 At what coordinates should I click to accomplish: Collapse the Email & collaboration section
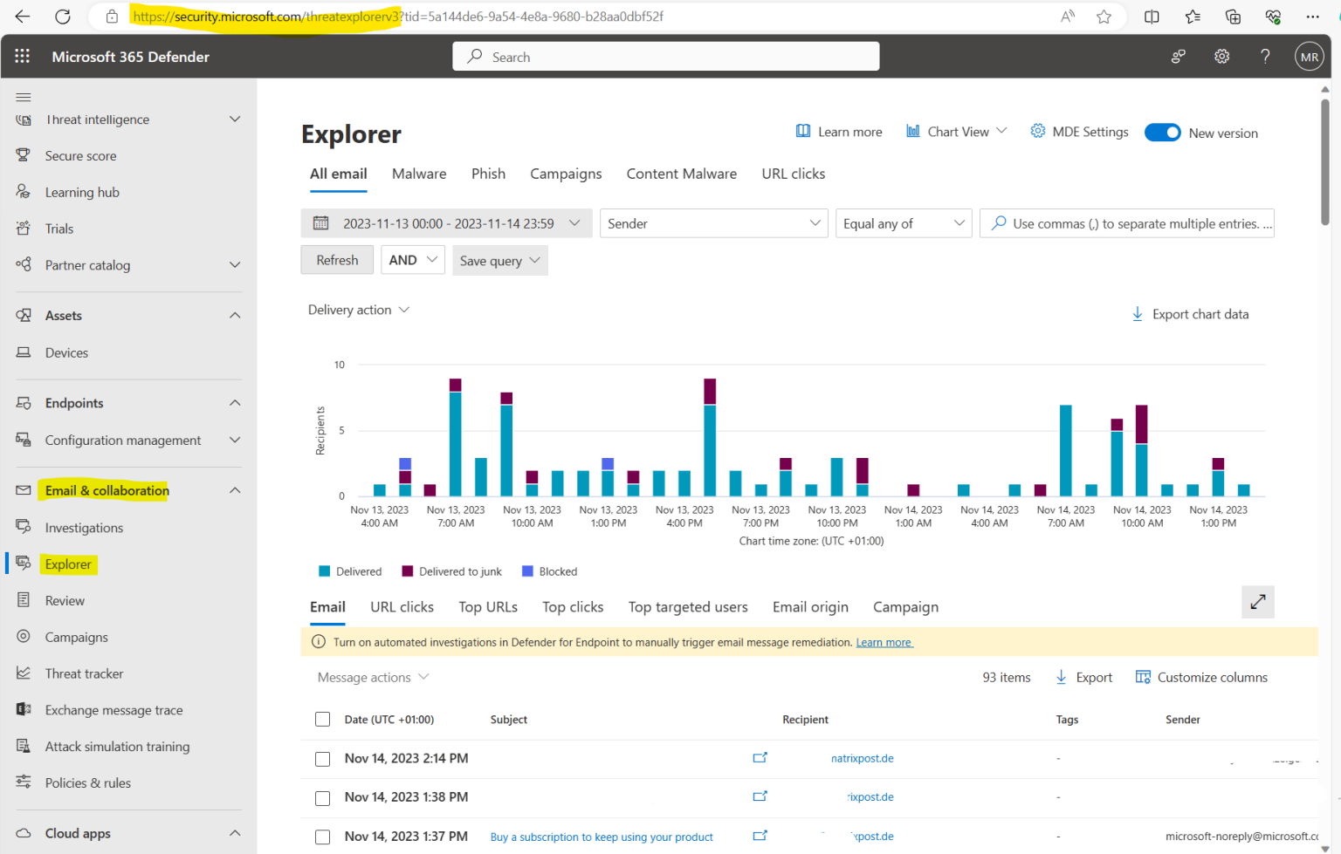pos(234,489)
